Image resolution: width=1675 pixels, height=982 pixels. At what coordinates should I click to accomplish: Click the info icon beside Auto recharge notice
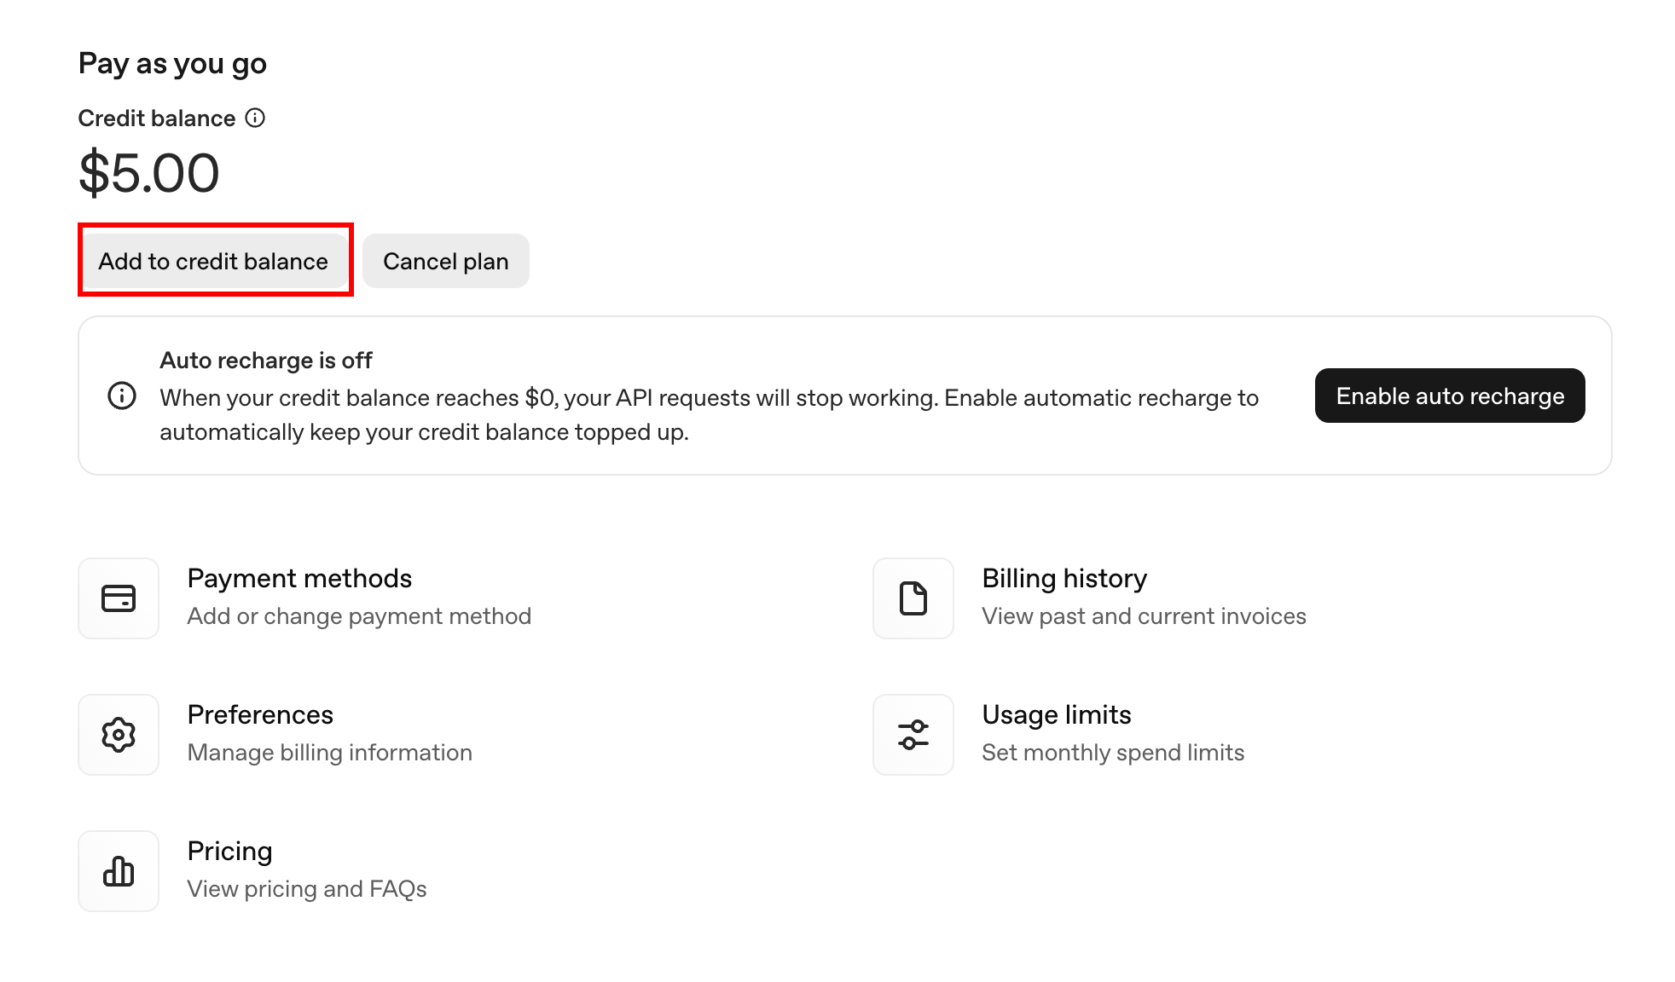[122, 396]
